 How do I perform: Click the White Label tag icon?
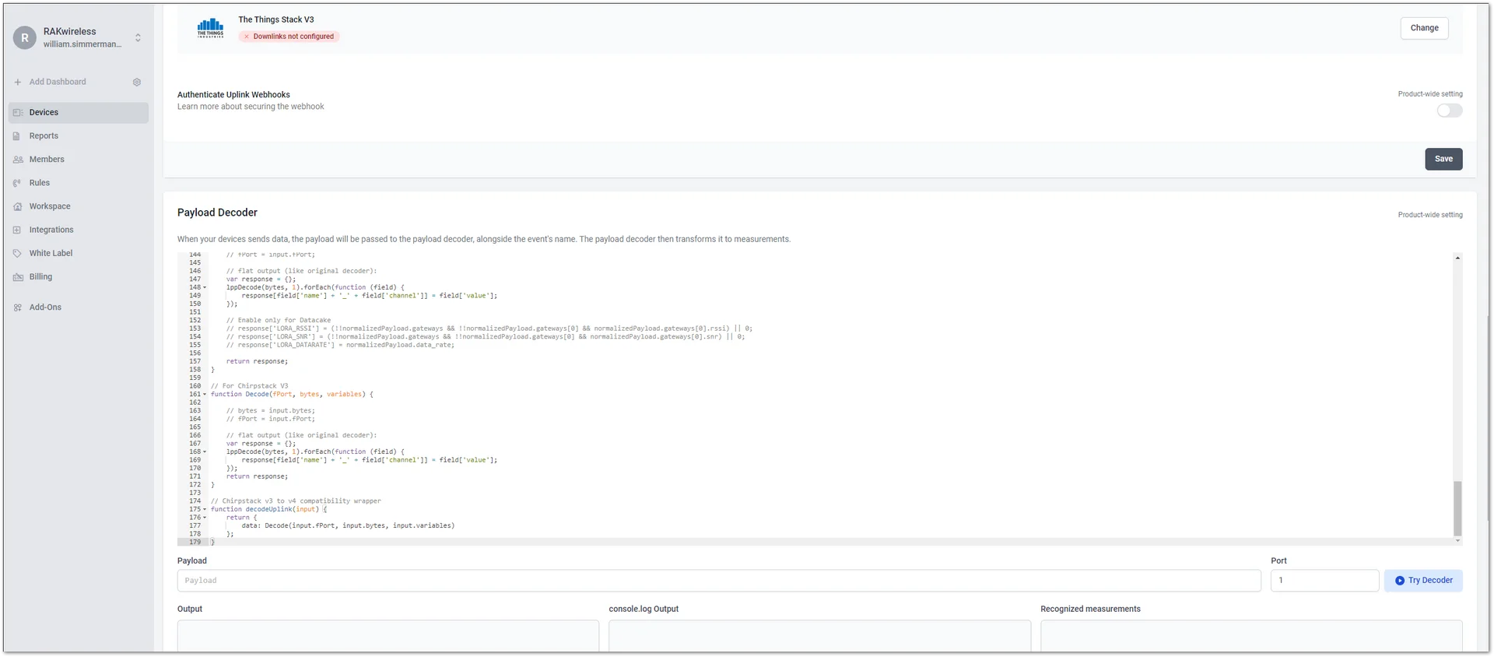17,253
